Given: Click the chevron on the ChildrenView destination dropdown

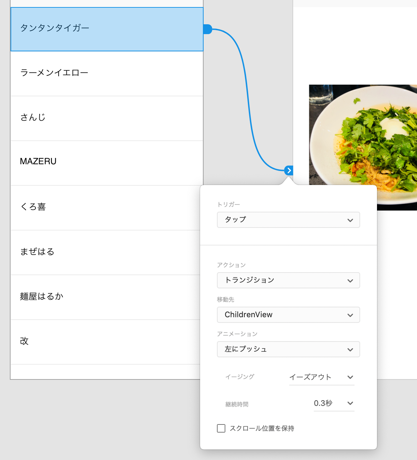Looking at the screenshot, I should (350, 315).
